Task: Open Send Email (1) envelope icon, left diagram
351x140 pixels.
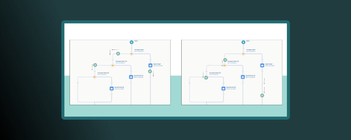Action: click(131, 77)
